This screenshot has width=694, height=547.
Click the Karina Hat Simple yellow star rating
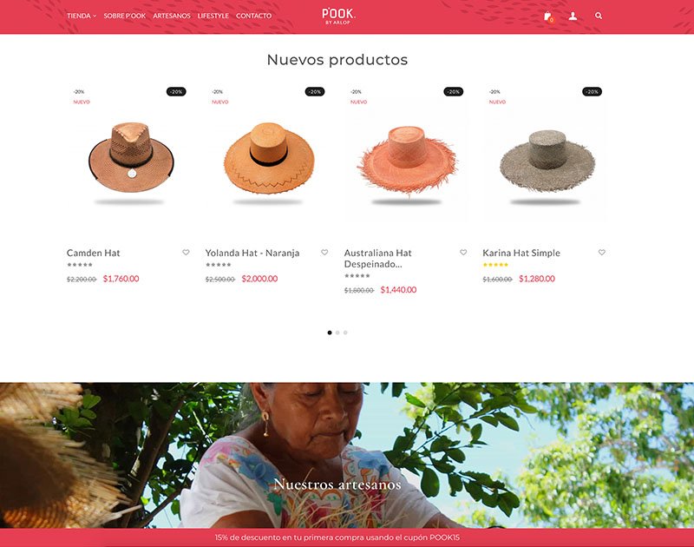495,265
